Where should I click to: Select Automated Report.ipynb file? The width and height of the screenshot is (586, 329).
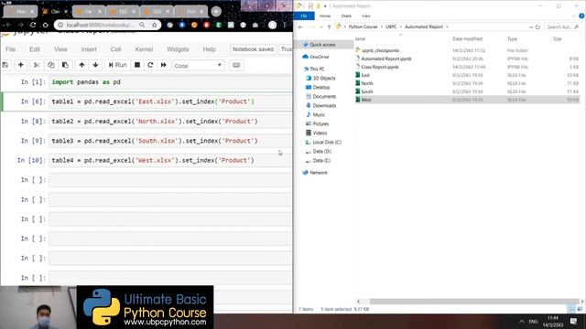pos(386,58)
